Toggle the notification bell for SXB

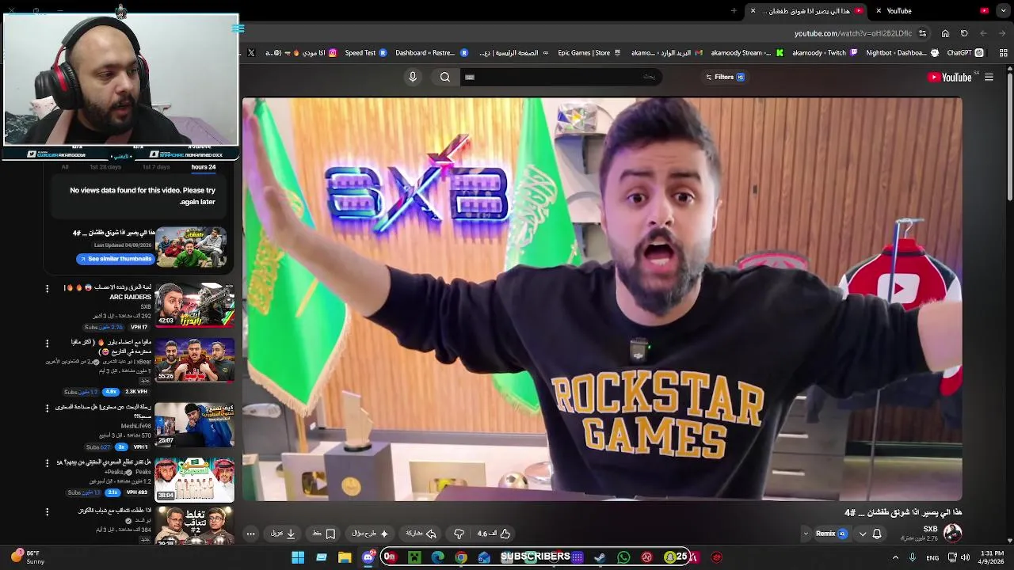click(877, 534)
